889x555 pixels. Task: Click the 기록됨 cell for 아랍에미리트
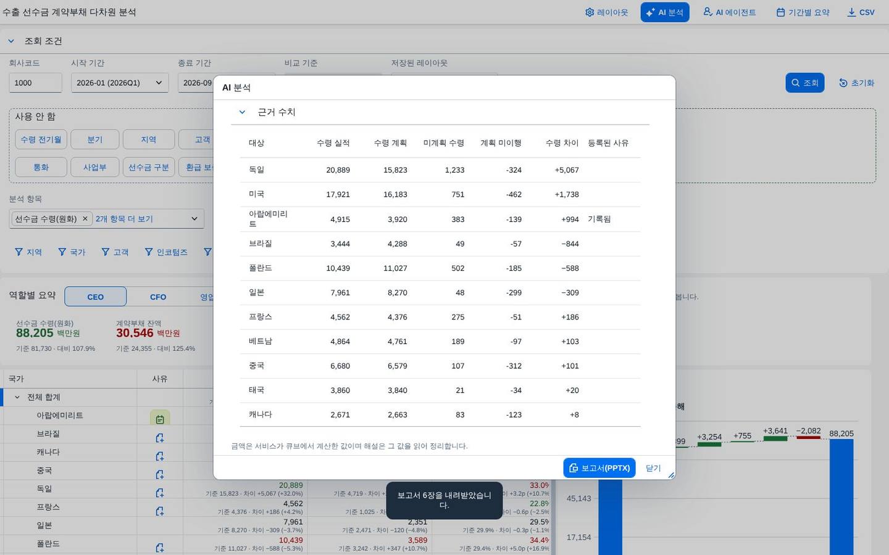pos(599,219)
